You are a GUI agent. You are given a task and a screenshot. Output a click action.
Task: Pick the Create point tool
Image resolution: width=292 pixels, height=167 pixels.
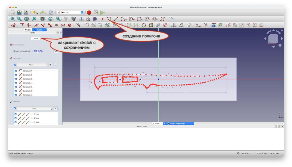(103, 19)
